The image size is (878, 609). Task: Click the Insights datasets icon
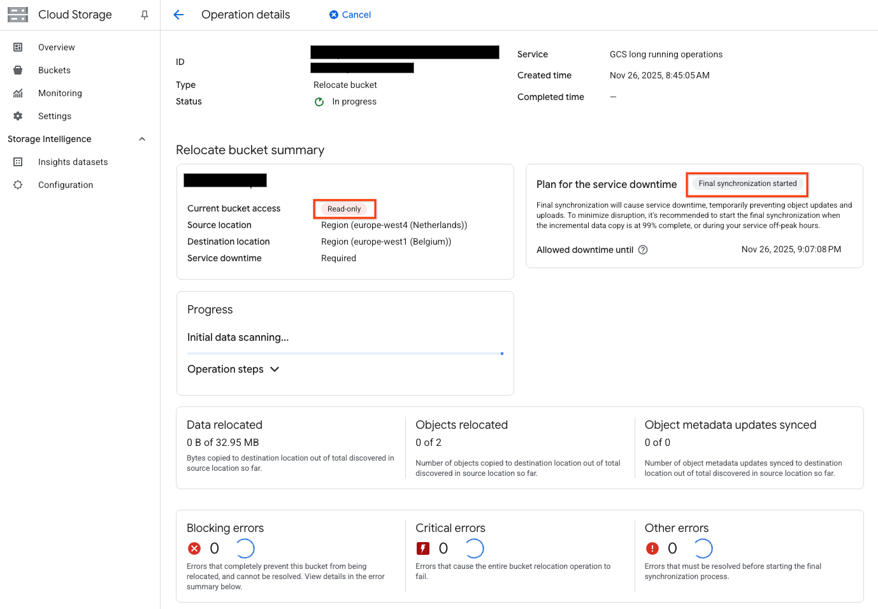coord(18,162)
